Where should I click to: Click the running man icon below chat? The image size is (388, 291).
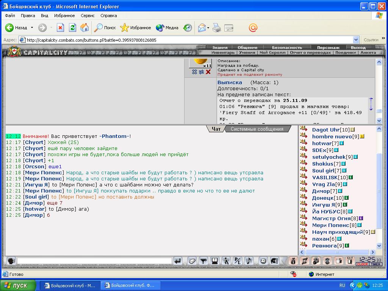(226, 261)
